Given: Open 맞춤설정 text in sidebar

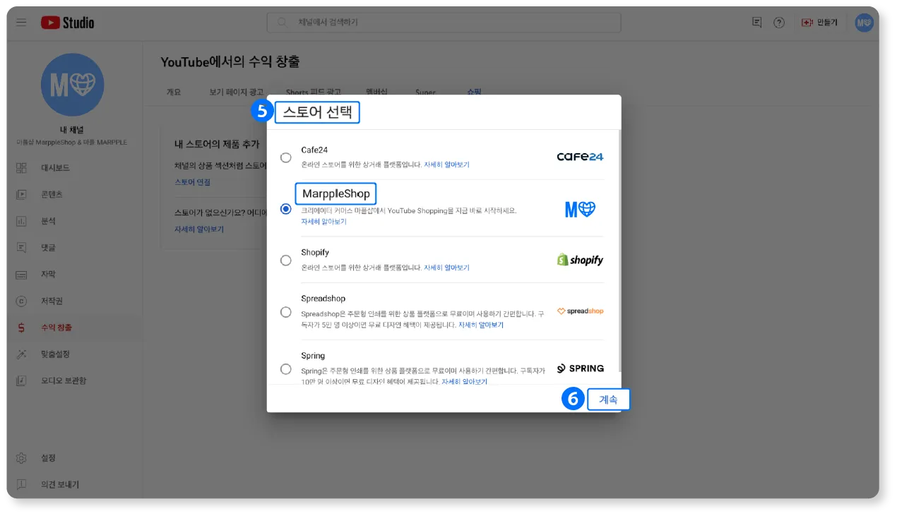Looking at the screenshot, I should (55, 354).
